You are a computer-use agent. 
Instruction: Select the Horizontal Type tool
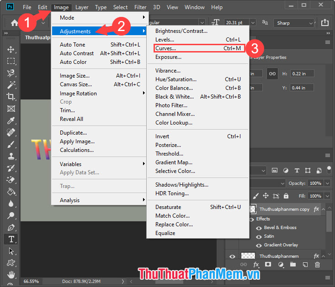tap(11, 239)
